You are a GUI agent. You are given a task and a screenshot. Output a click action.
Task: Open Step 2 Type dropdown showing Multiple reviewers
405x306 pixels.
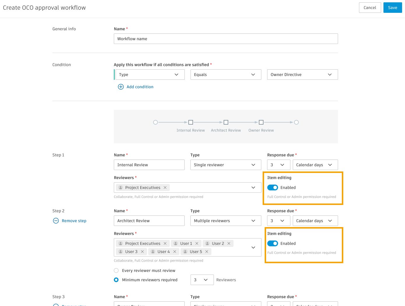coord(226,221)
